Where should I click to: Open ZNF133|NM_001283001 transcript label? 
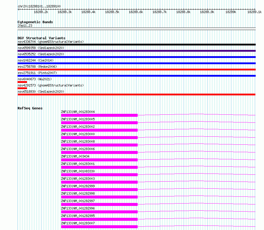click(78, 164)
